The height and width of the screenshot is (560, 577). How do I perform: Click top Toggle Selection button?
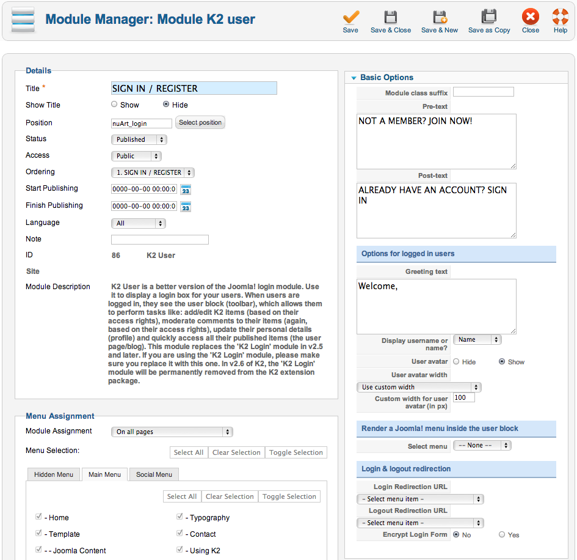[x=296, y=452]
